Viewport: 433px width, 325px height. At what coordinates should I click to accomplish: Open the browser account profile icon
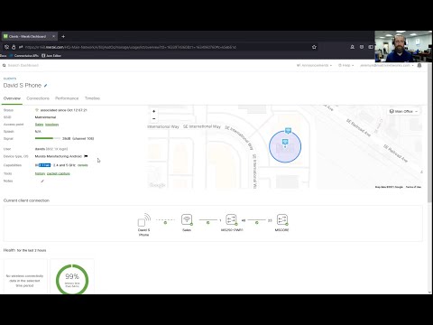pyautogui.click(x=352, y=47)
